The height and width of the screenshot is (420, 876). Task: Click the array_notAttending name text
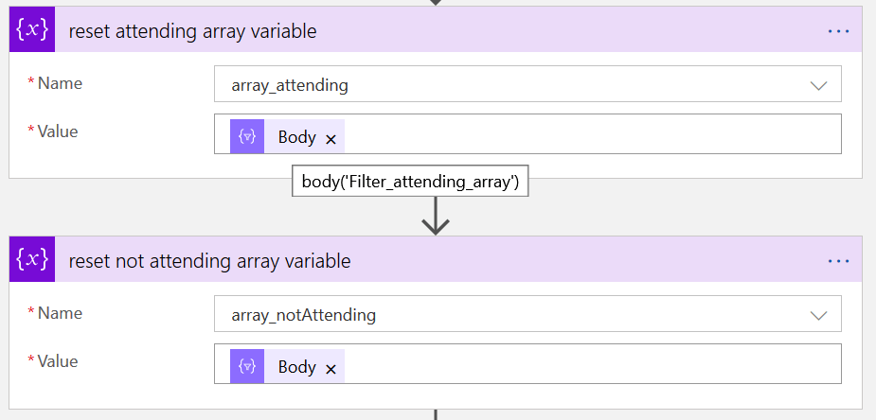click(303, 315)
